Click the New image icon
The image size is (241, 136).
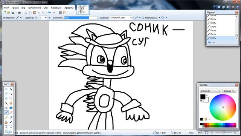click(x=4, y=12)
